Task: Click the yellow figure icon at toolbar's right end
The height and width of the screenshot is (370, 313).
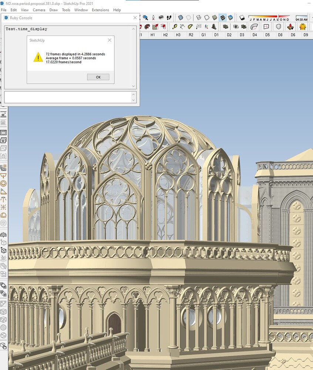Action: (x=302, y=27)
